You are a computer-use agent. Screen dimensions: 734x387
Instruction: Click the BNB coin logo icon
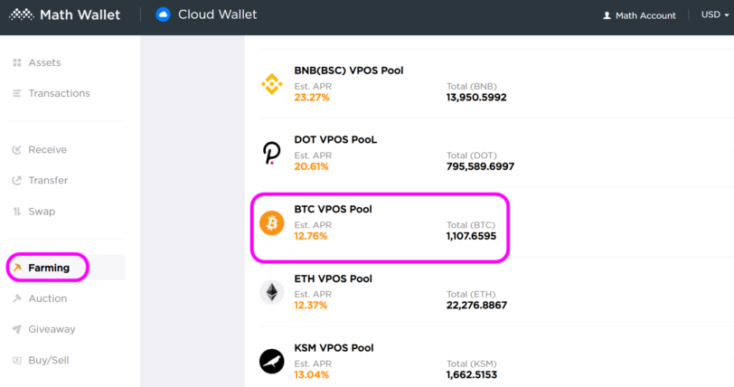pyautogui.click(x=271, y=84)
